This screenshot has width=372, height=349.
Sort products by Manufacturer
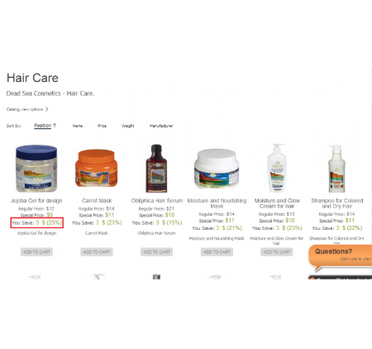(161, 126)
